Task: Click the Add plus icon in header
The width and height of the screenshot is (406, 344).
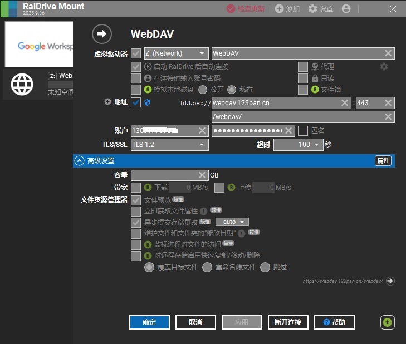Action: point(279,9)
